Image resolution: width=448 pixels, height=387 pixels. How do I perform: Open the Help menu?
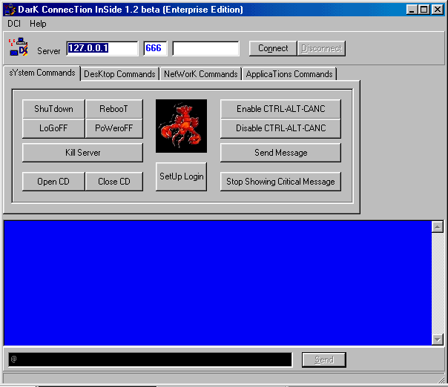[38, 24]
